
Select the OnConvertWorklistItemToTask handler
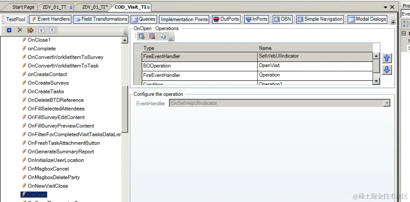tap(63, 66)
